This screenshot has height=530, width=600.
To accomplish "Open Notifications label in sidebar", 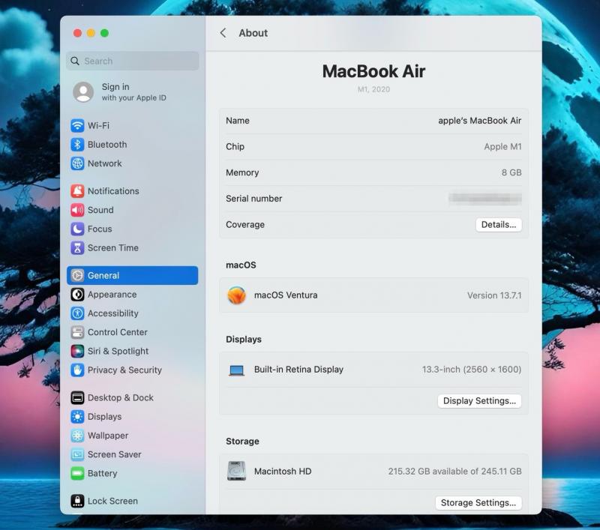I will [x=113, y=191].
